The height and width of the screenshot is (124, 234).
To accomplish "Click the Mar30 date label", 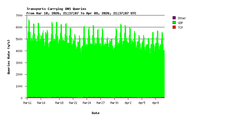I will (x=114, y=103).
